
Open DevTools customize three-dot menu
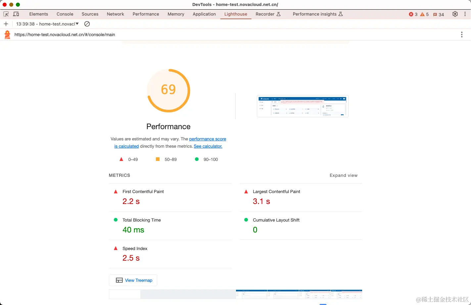tap(465, 14)
